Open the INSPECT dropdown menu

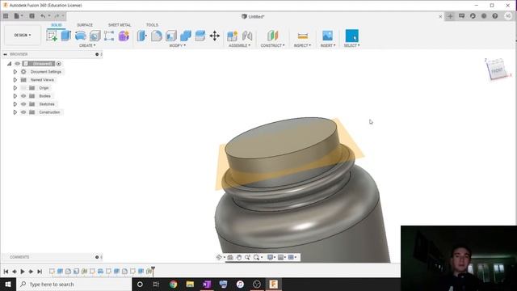click(302, 45)
